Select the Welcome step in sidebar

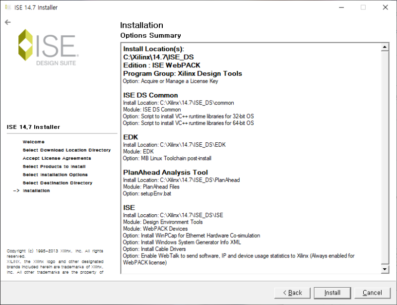click(33, 142)
